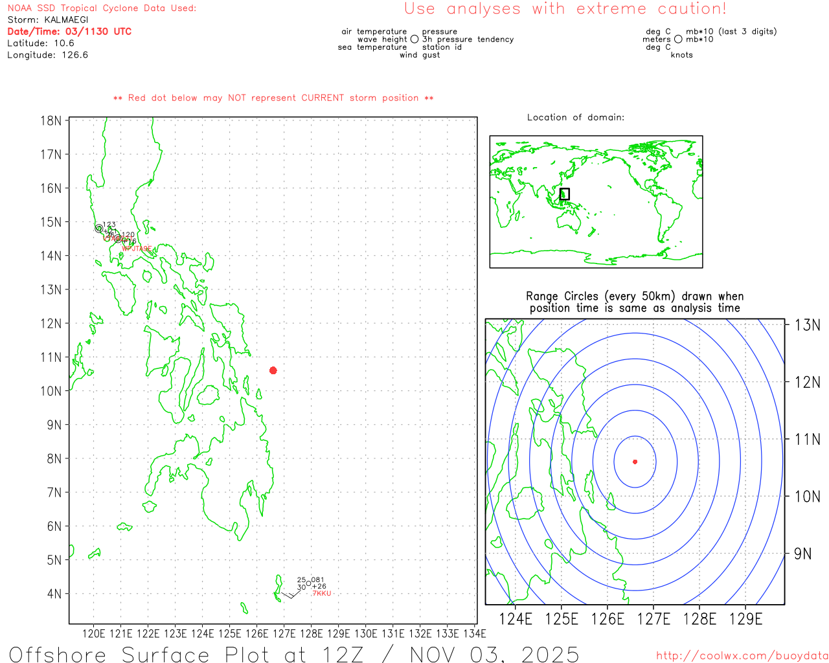Click the 'sea temperature' legend label
Image resolution: width=829 pixels, height=663 pixels.
(372, 47)
